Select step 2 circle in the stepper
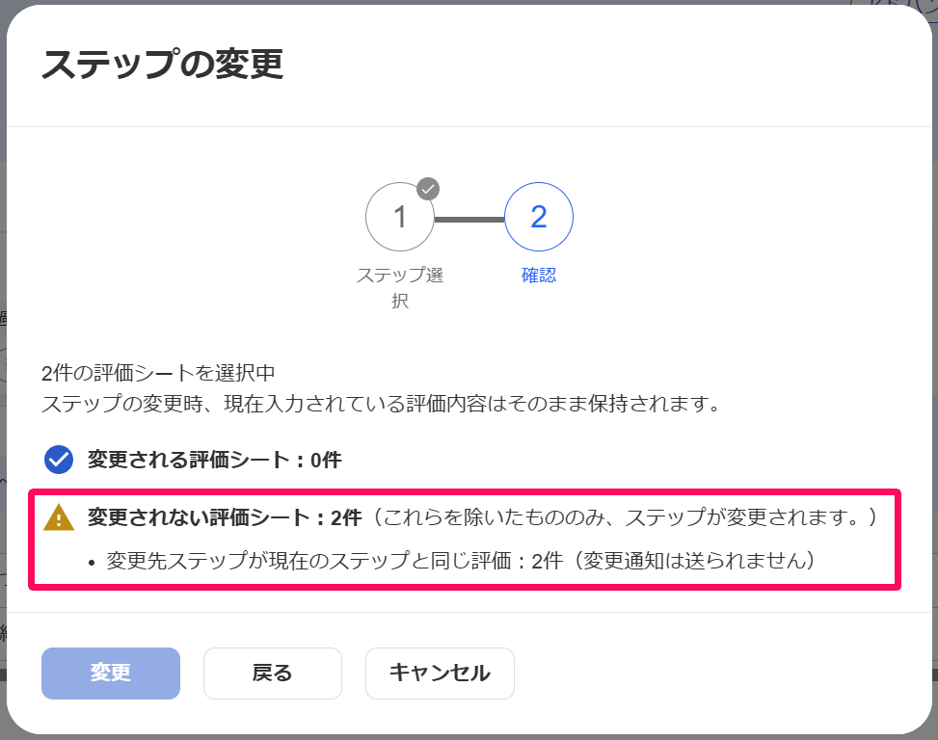Image resolution: width=938 pixels, height=740 pixels. (x=538, y=217)
